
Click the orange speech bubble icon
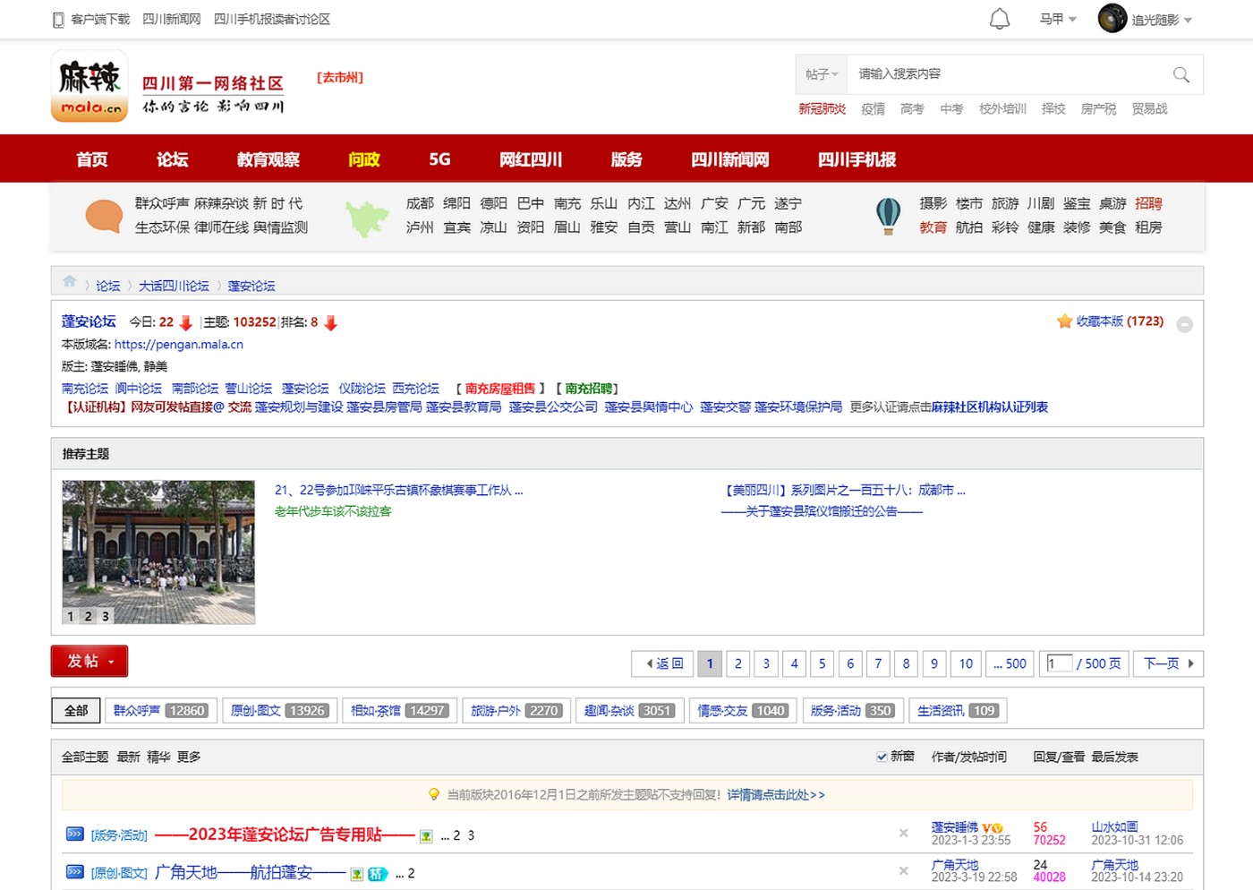[104, 216]
